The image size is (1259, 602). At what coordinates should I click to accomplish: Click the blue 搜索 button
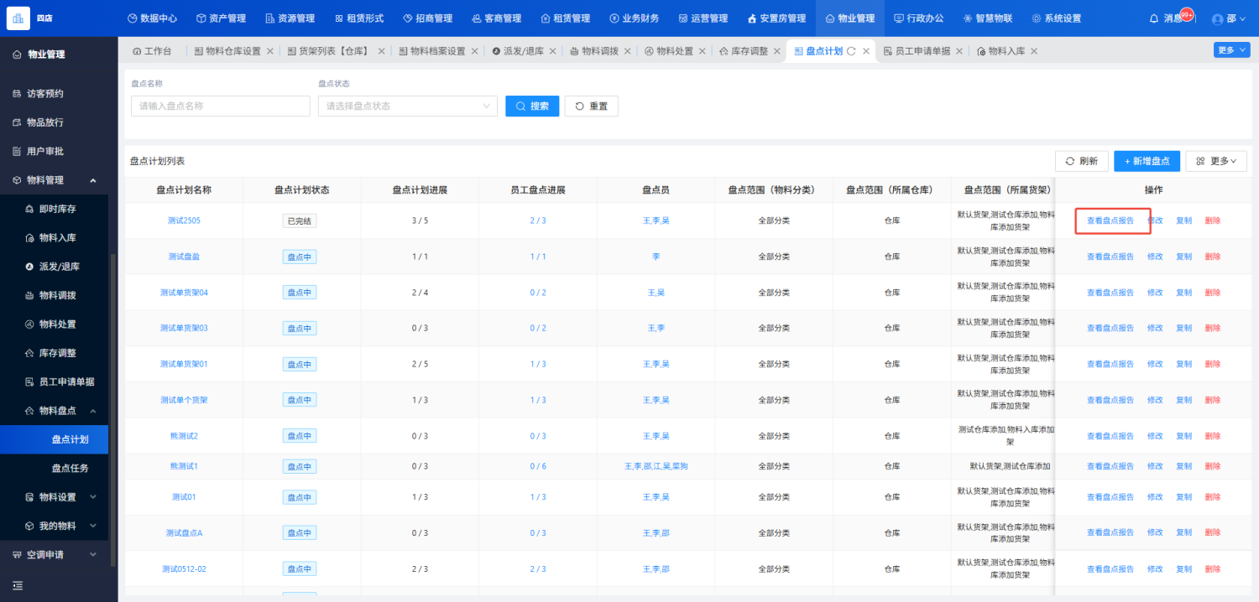coord(532,106)
